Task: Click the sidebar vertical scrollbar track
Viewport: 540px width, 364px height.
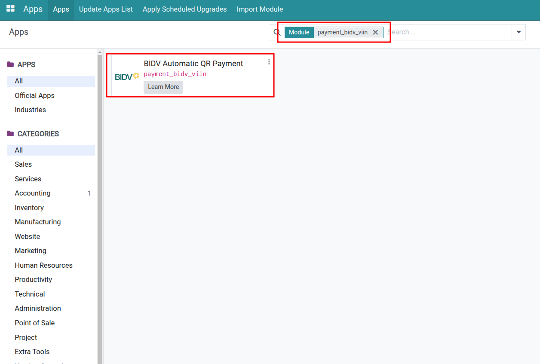Action: 100,209
